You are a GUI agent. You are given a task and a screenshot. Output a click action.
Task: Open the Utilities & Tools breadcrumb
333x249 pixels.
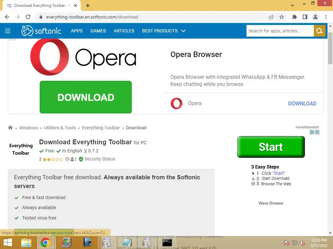coord(60,128)
